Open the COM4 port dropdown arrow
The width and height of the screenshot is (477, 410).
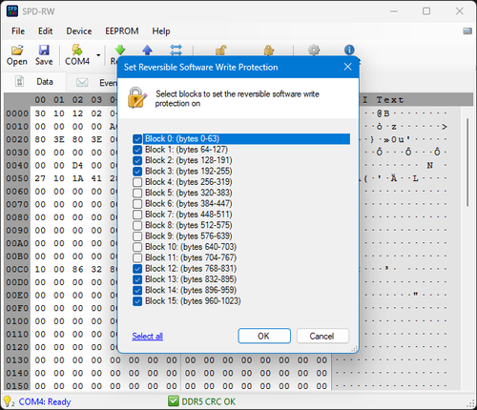(98, 55)
